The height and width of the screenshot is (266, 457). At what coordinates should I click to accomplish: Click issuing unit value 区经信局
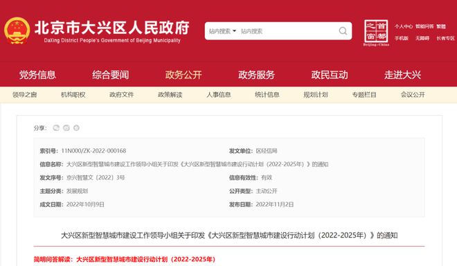coord(267,151)
